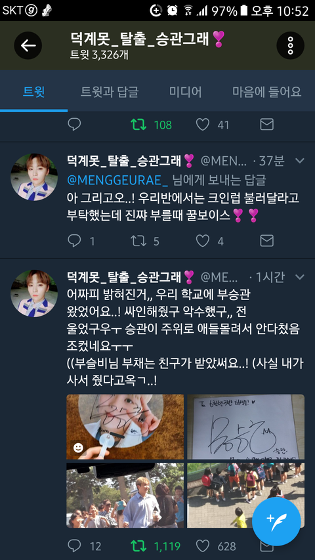Open the 마음에 들어요 tab
Screen dimensions: 315x560
267,92
